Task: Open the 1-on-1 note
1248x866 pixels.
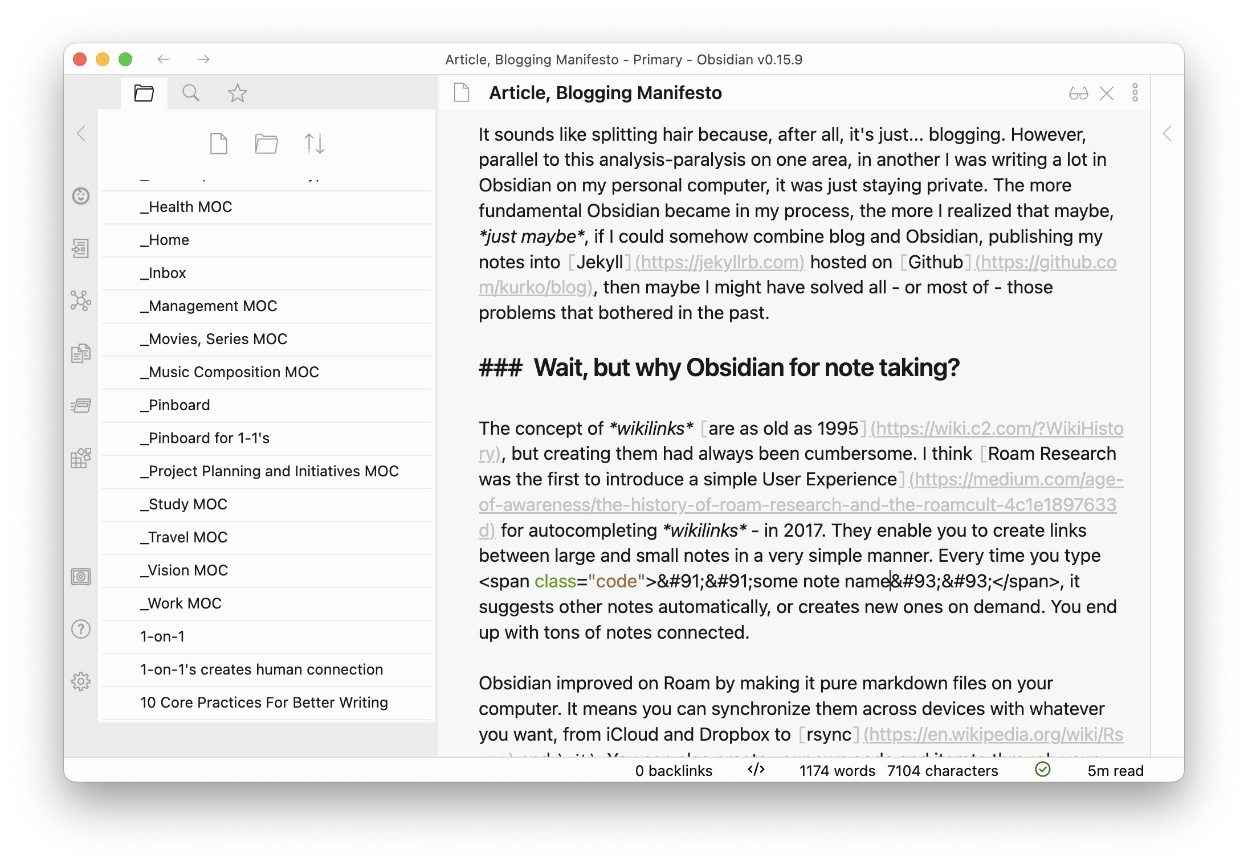Action: (x=267, y=636)
